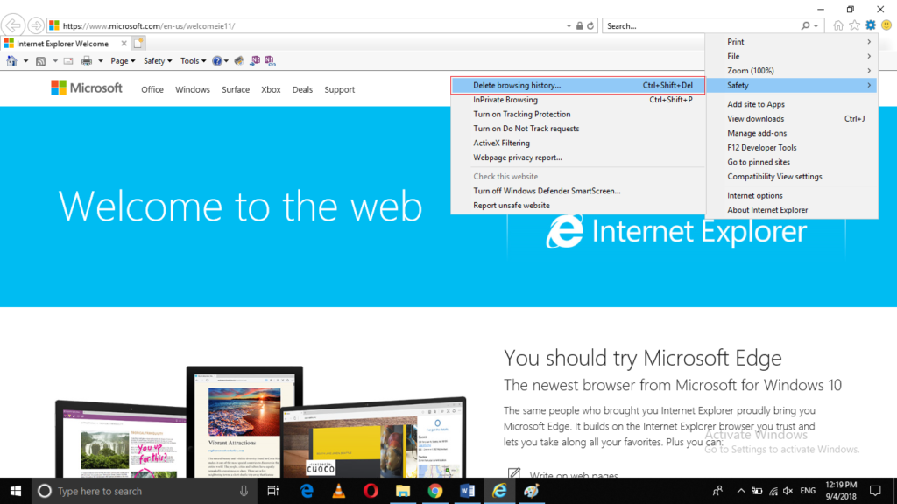Click the Read mail envelope icon
The image size is (897, 504).
68,61
